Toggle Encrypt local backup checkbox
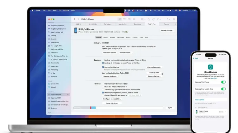This screenshot has height=133, width=238. point(103,67)
